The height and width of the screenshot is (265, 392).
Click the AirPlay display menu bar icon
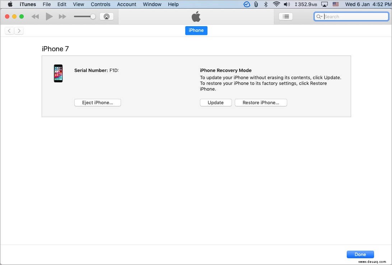pyautogui.click(x=324, y=4)
